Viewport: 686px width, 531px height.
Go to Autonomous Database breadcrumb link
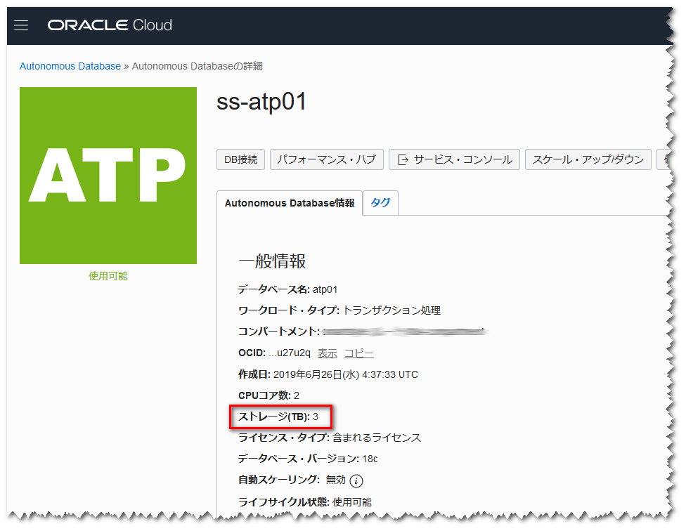click(70, 66)
